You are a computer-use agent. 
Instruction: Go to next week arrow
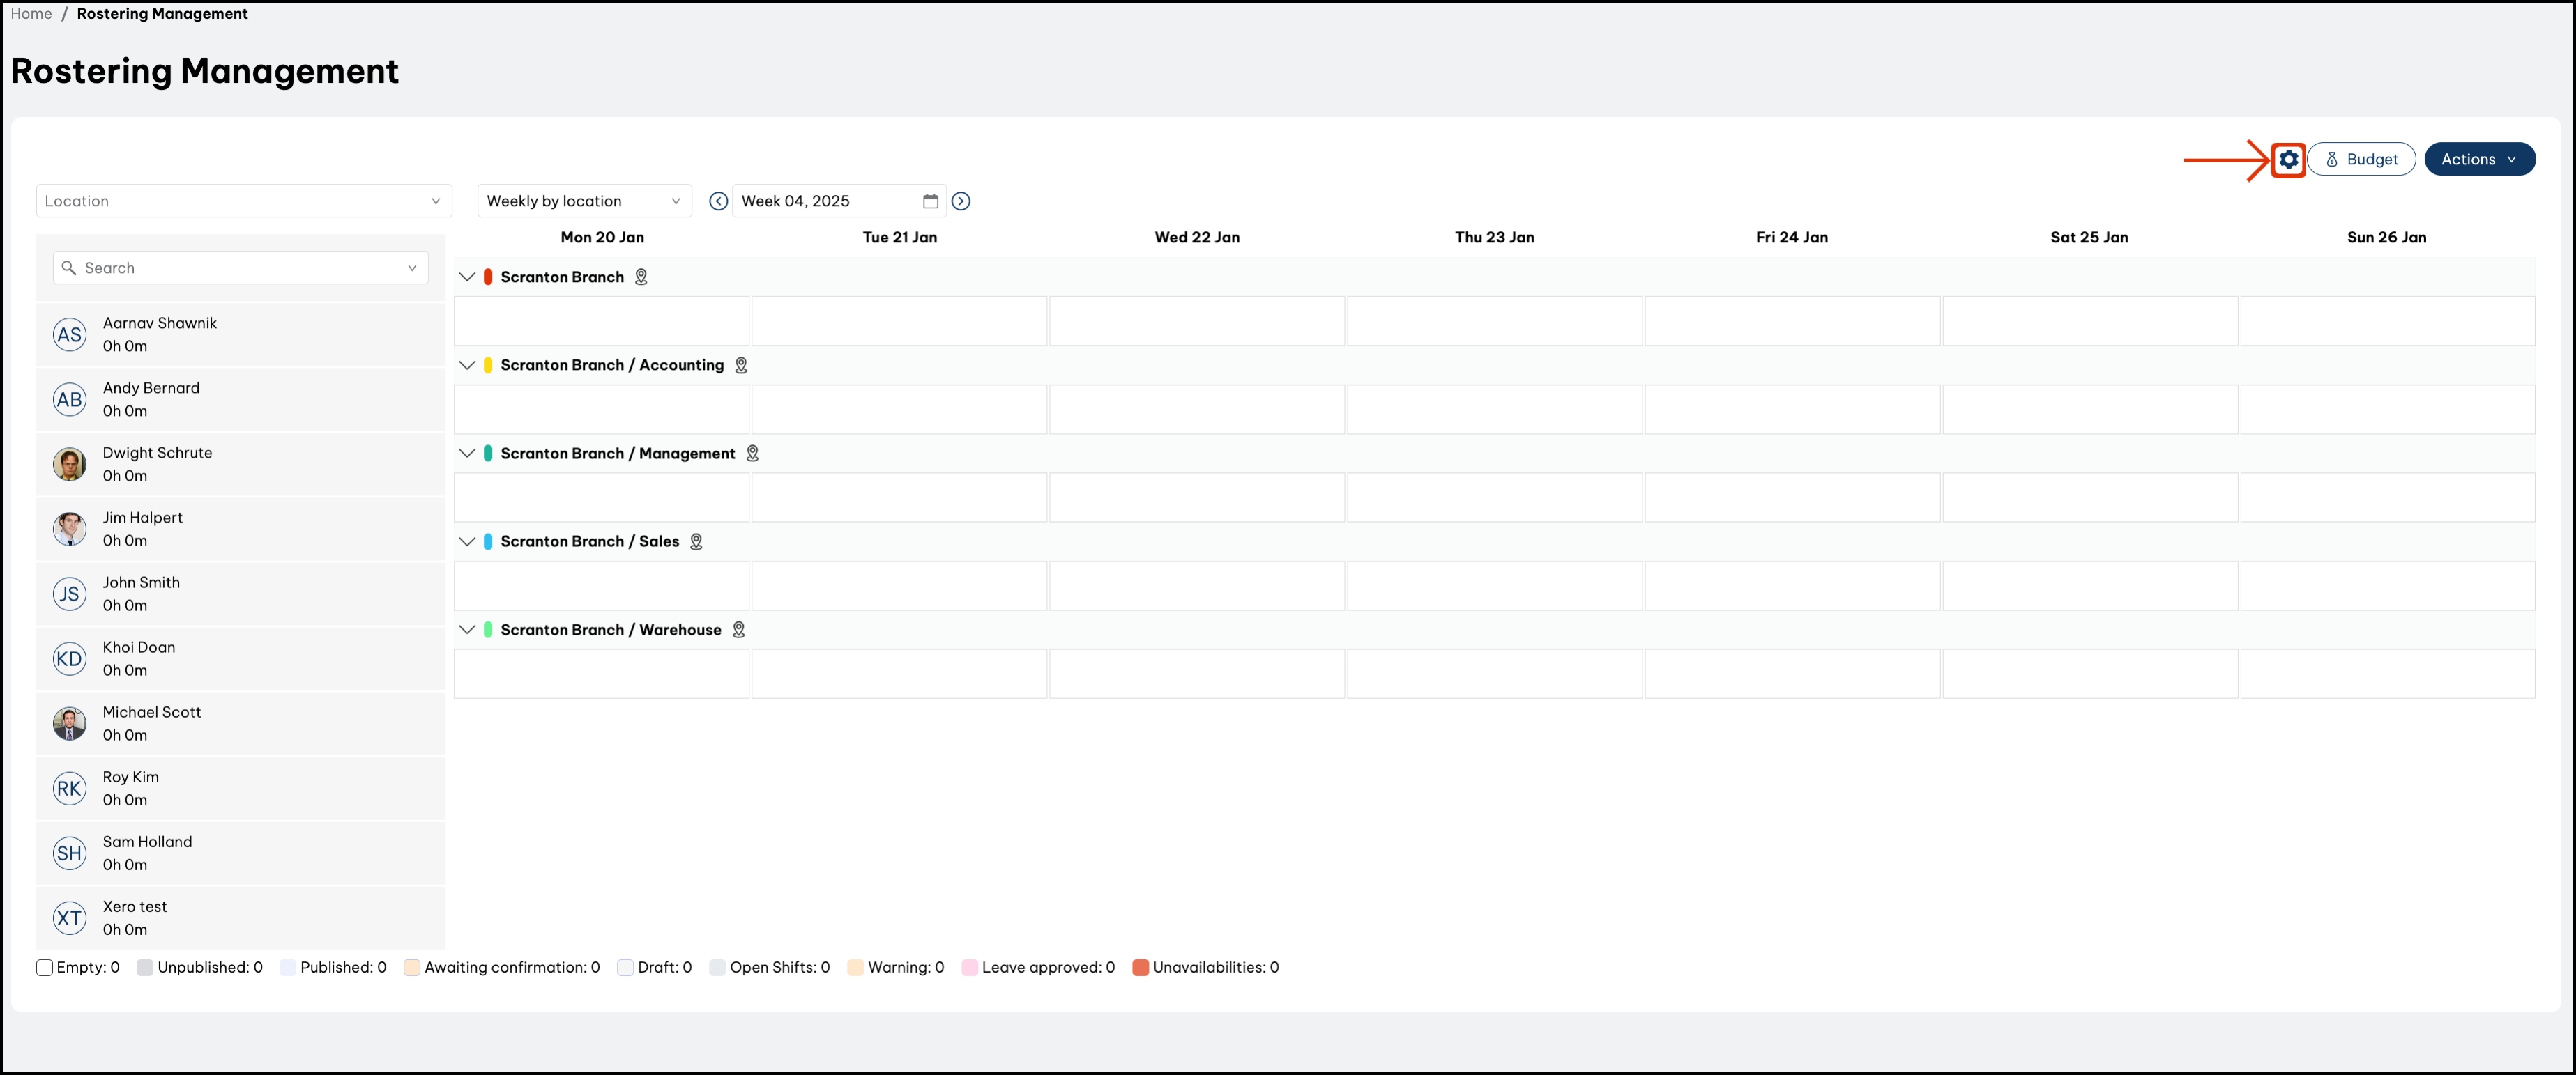coord(961,202)
